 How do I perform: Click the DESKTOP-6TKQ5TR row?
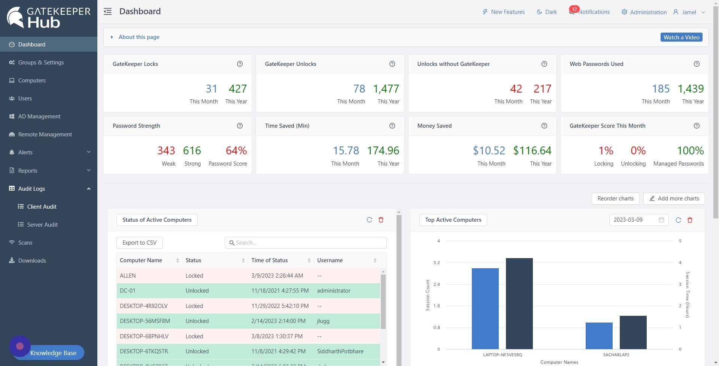(248, 351)
